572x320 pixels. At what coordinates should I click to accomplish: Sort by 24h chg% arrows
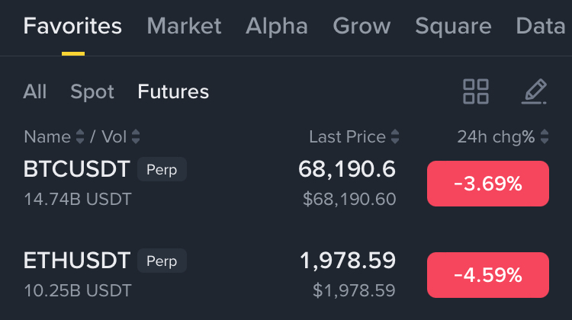click(544, 137)
